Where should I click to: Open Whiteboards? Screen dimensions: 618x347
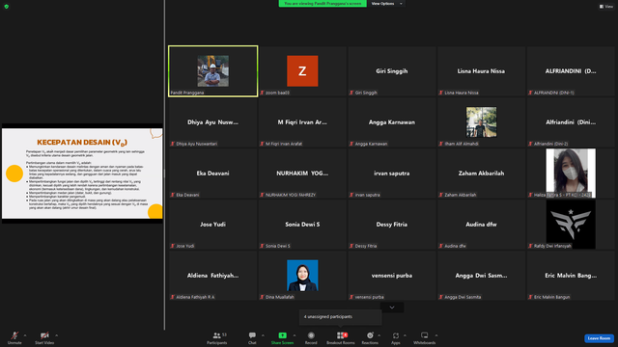(425, 337)
